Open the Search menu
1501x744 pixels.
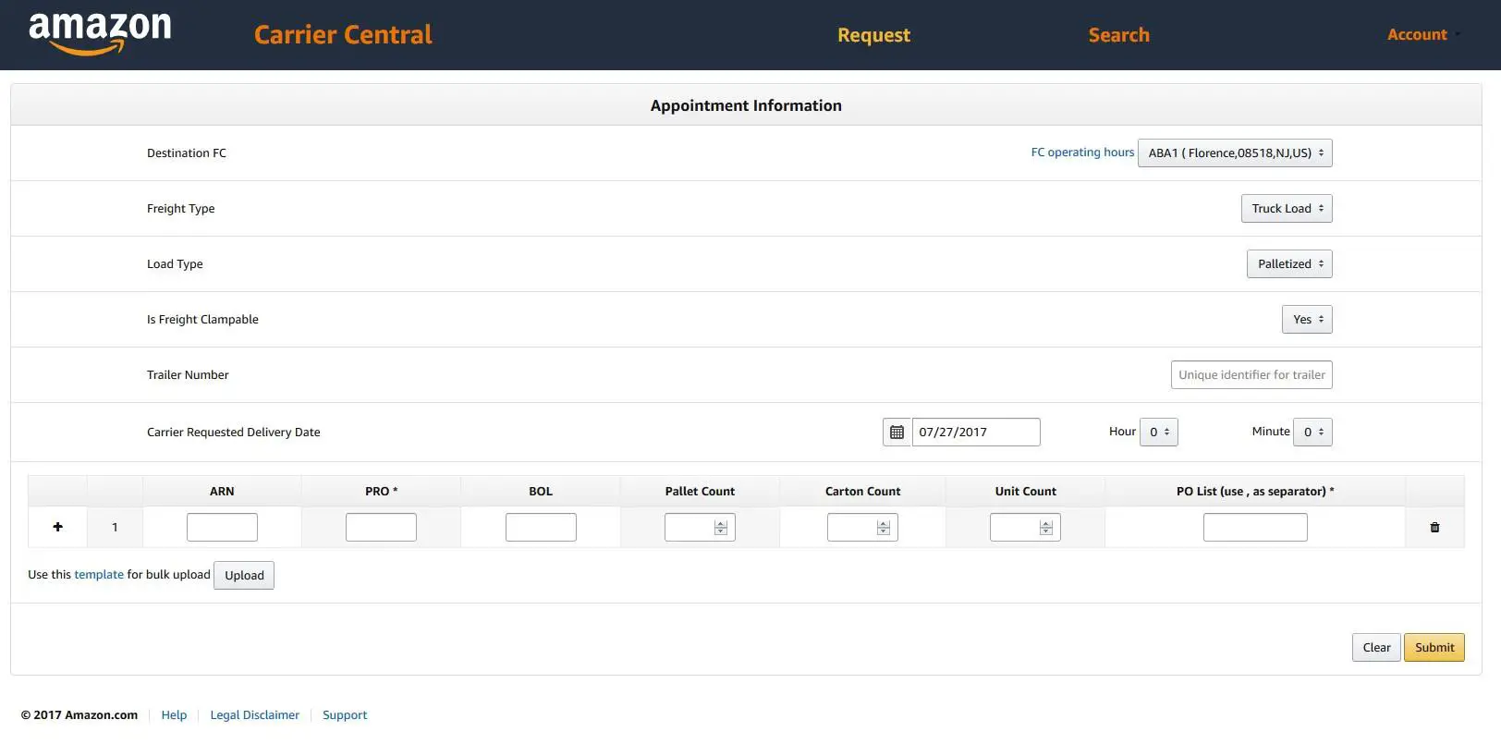[x=1118, y=35]
